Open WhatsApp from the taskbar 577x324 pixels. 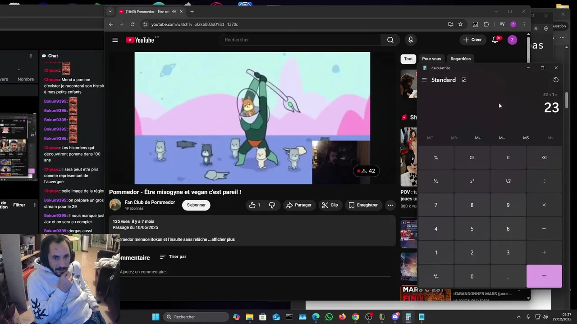(329, 317)
